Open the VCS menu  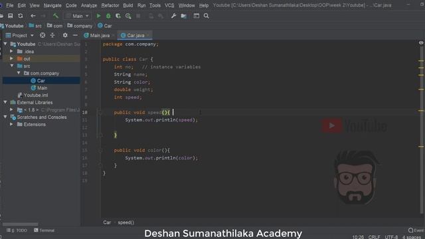point(169,5)
